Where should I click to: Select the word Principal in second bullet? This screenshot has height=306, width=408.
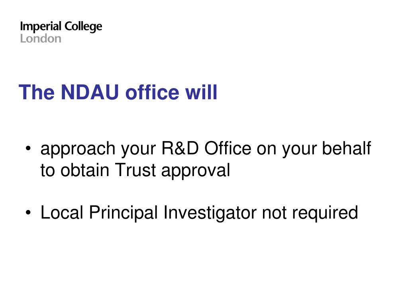click(124, 214)
